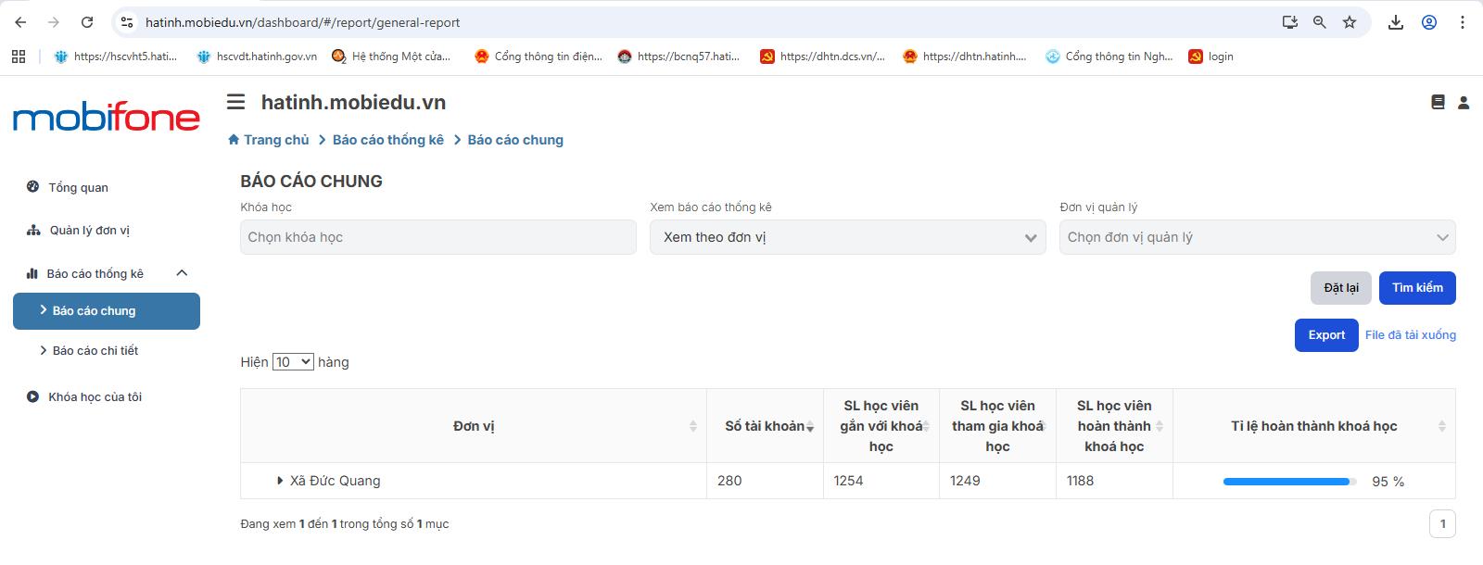Open the Xem theo đơn vị dropdown
Viewport: 1483px width, 565px height.
tap(847, 237)
